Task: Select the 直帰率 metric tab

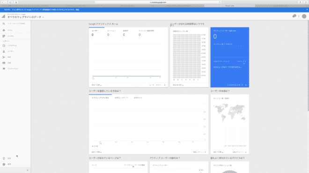Action: 127,33
